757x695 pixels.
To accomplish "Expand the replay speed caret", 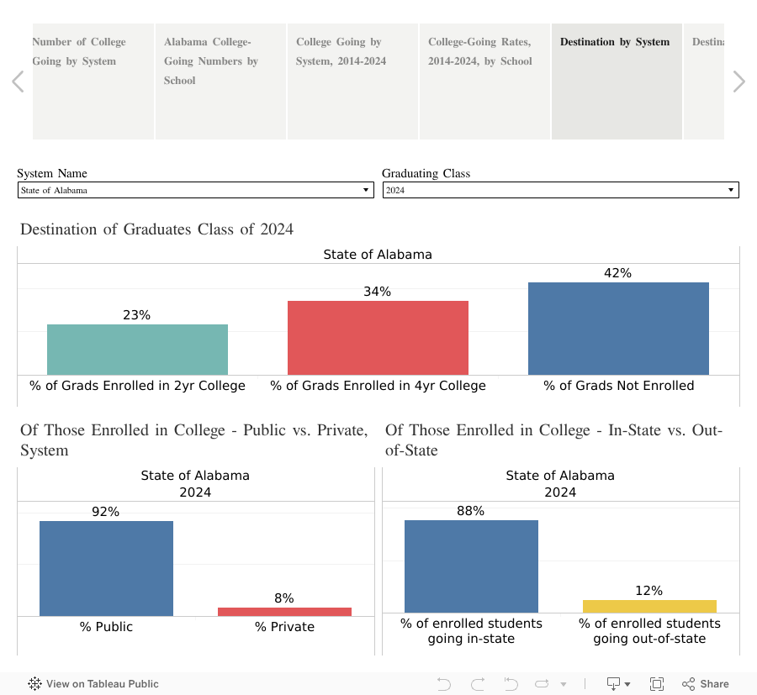I will [x=562, y=683].
